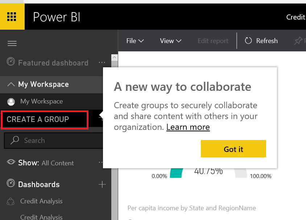The height and width of the screenshot is (220, 306).
Task: Open the Featured dashboard ellipsis menu
Action: click(x=102, y=62)
